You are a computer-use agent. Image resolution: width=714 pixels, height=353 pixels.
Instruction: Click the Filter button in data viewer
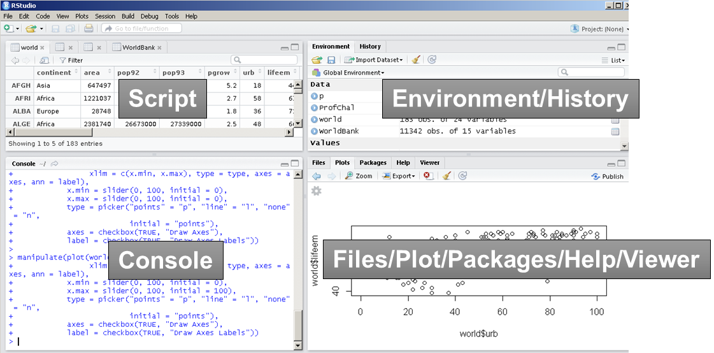click(71, 60)
